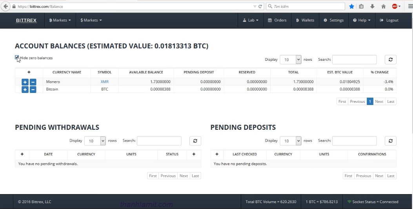This screenshot has width=413, height=209.
Task: Click the Bittrex logo
Action: pyautogui.click(x=26, y=20)
